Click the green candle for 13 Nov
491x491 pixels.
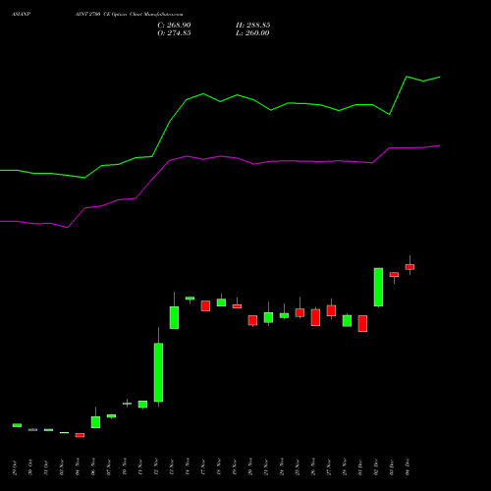[174, 317]
